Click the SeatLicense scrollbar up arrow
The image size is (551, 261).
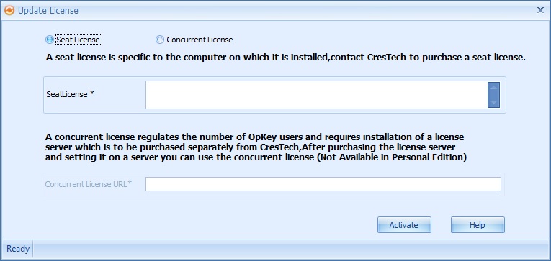(493, 87)
